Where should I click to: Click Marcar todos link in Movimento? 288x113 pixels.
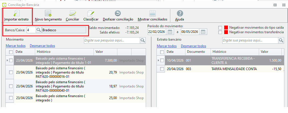tap(16, 46)
